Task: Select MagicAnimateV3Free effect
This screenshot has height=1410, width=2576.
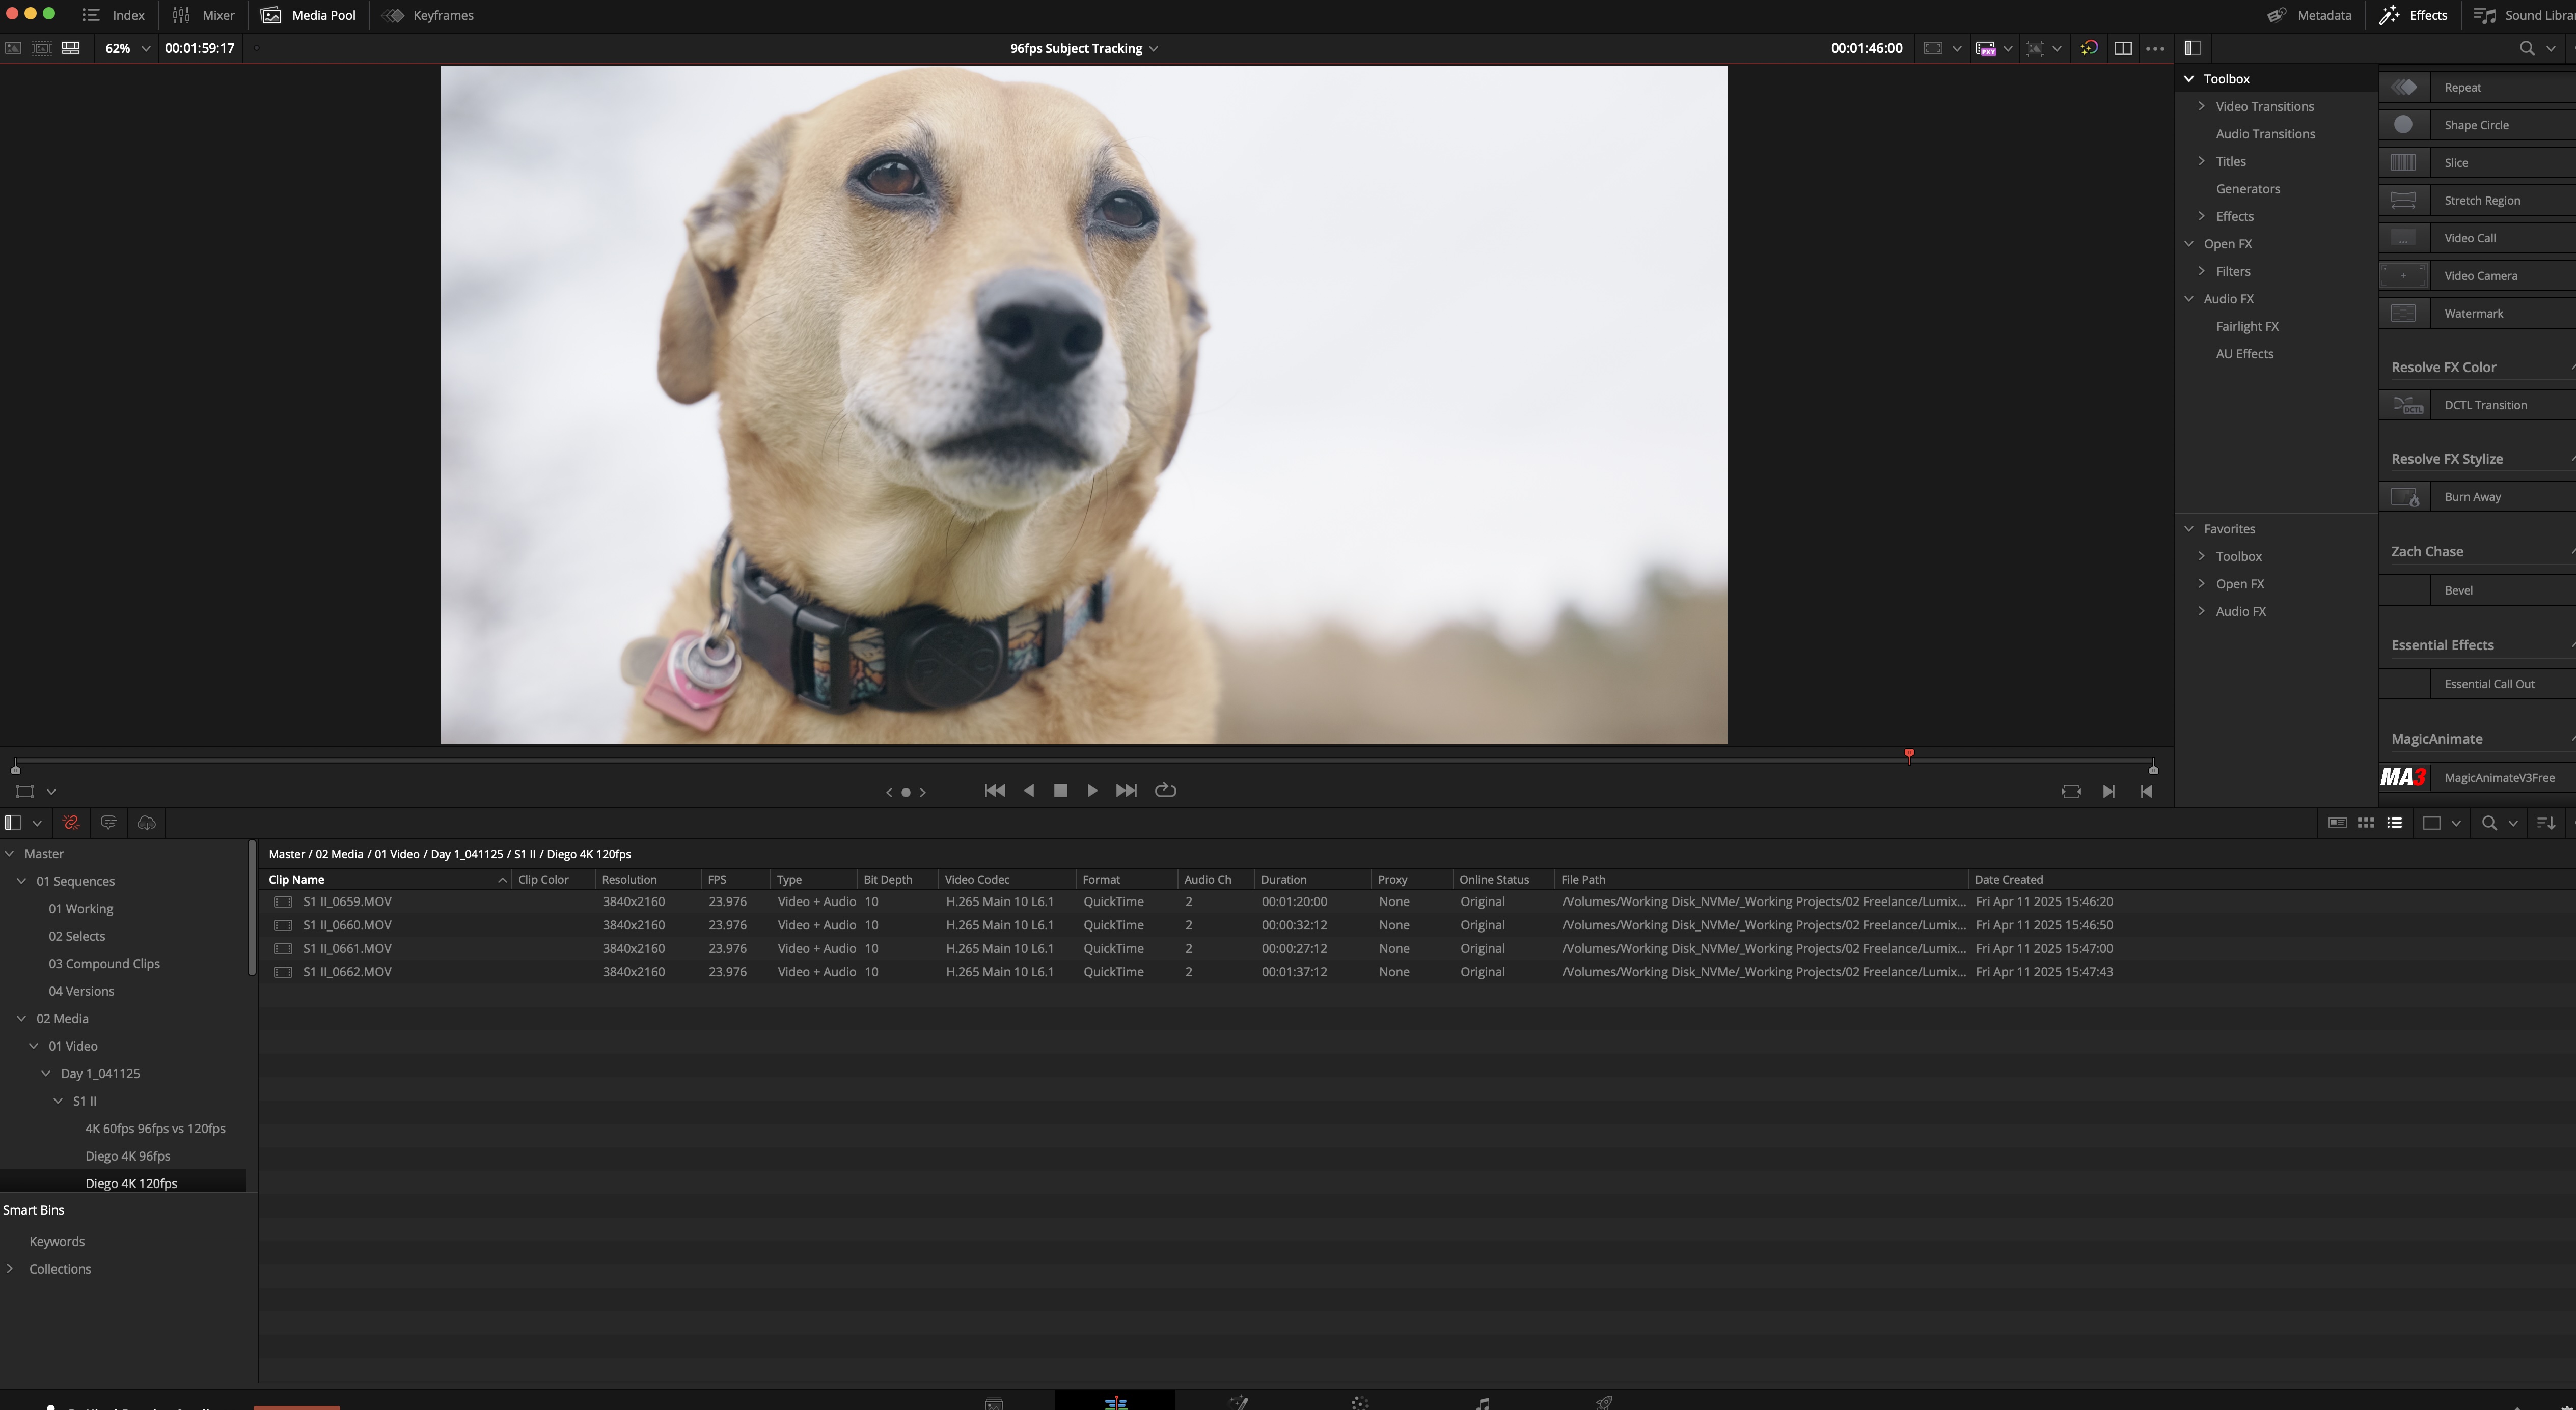Action: (x=2477, y=777)
